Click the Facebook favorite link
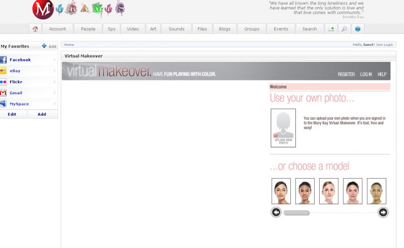 pyautogui.click(x=20, y=60)
